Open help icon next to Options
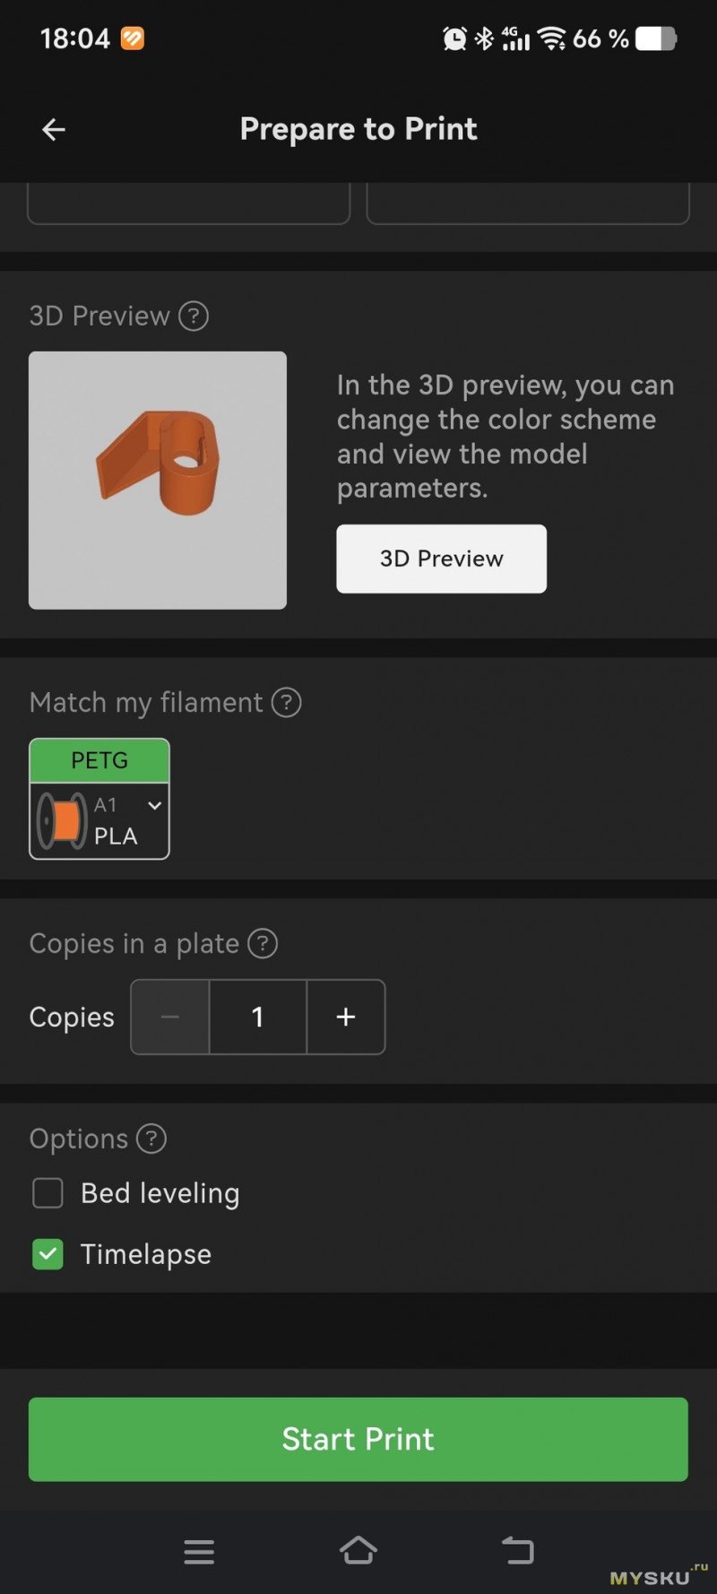 click(x=151, y=1139)
